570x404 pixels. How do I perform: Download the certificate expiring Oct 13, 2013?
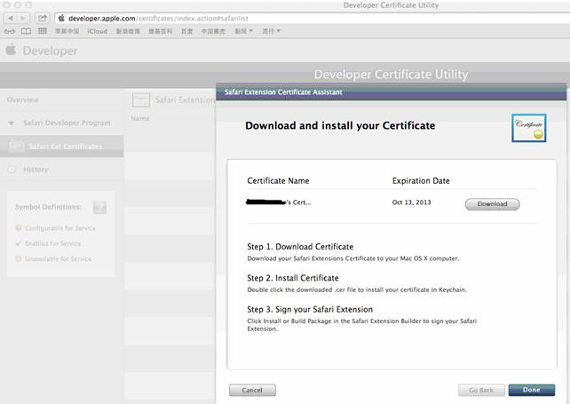492,204
